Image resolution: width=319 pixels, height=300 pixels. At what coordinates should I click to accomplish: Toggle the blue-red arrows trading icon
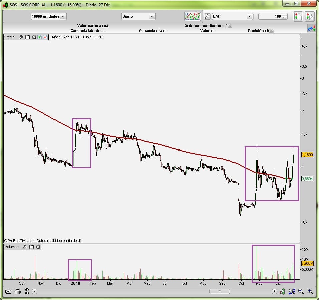point(312,29)
